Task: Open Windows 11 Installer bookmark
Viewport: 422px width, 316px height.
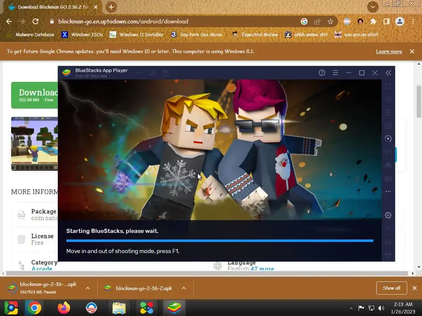Action: tap(137, 35)
